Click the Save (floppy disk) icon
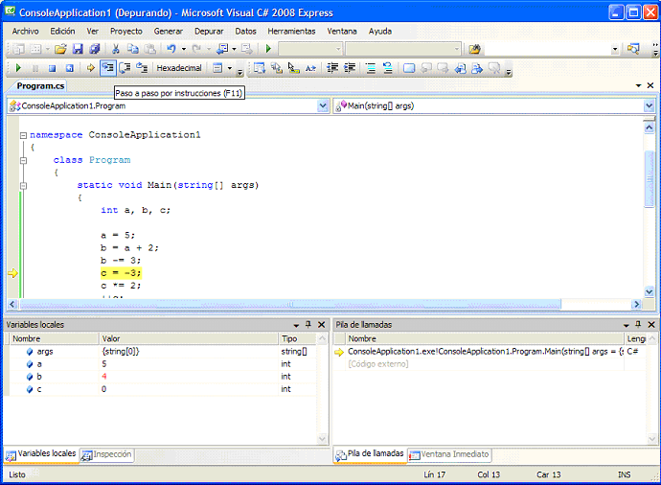661x485 pixels. pyautogui.click(x=79, y=49)
